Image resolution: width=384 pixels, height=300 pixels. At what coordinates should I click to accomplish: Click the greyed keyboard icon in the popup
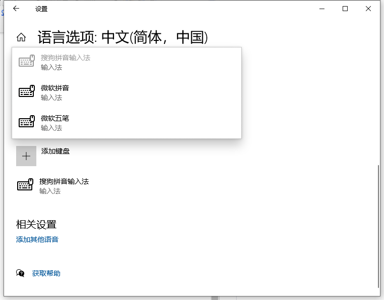[x=26, y=62]
